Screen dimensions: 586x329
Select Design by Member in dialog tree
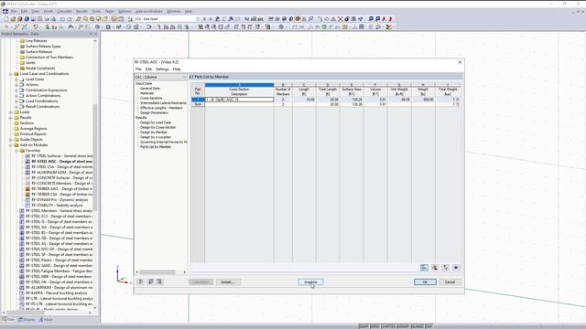154,132
